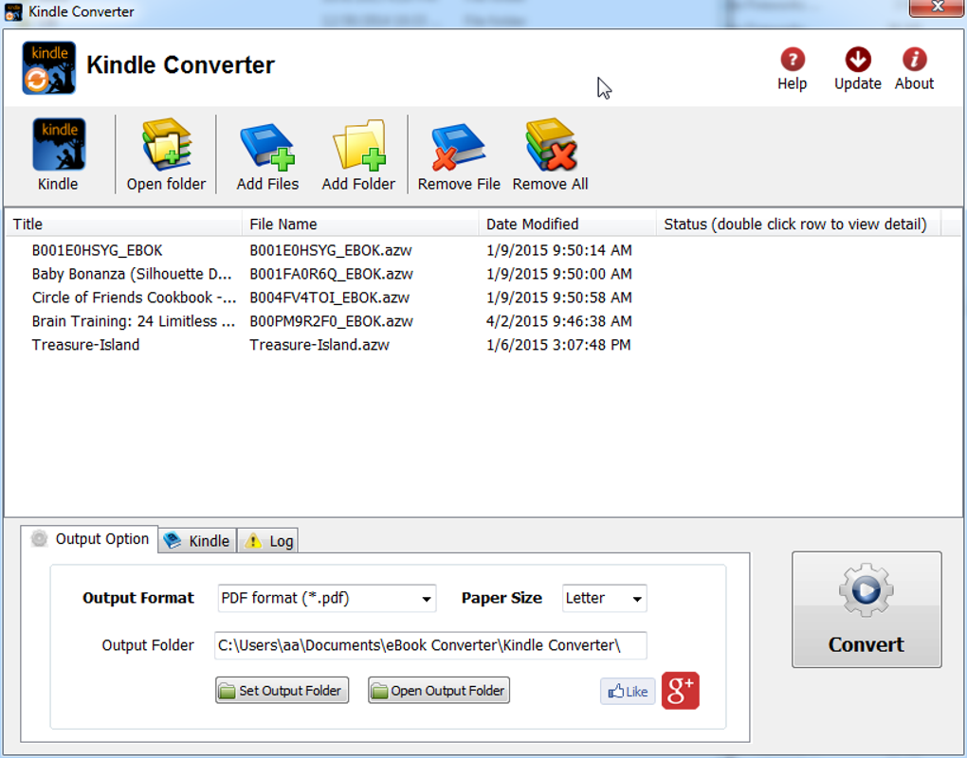The width and height of the screenshot is (967, 758).
Task: Click date 1/6/2015 3:07:48 PM
Action: point(558,345)
